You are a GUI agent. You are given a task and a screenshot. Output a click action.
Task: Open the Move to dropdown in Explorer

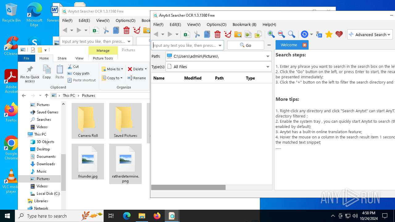pyautogui.click(x=113, y=69)
